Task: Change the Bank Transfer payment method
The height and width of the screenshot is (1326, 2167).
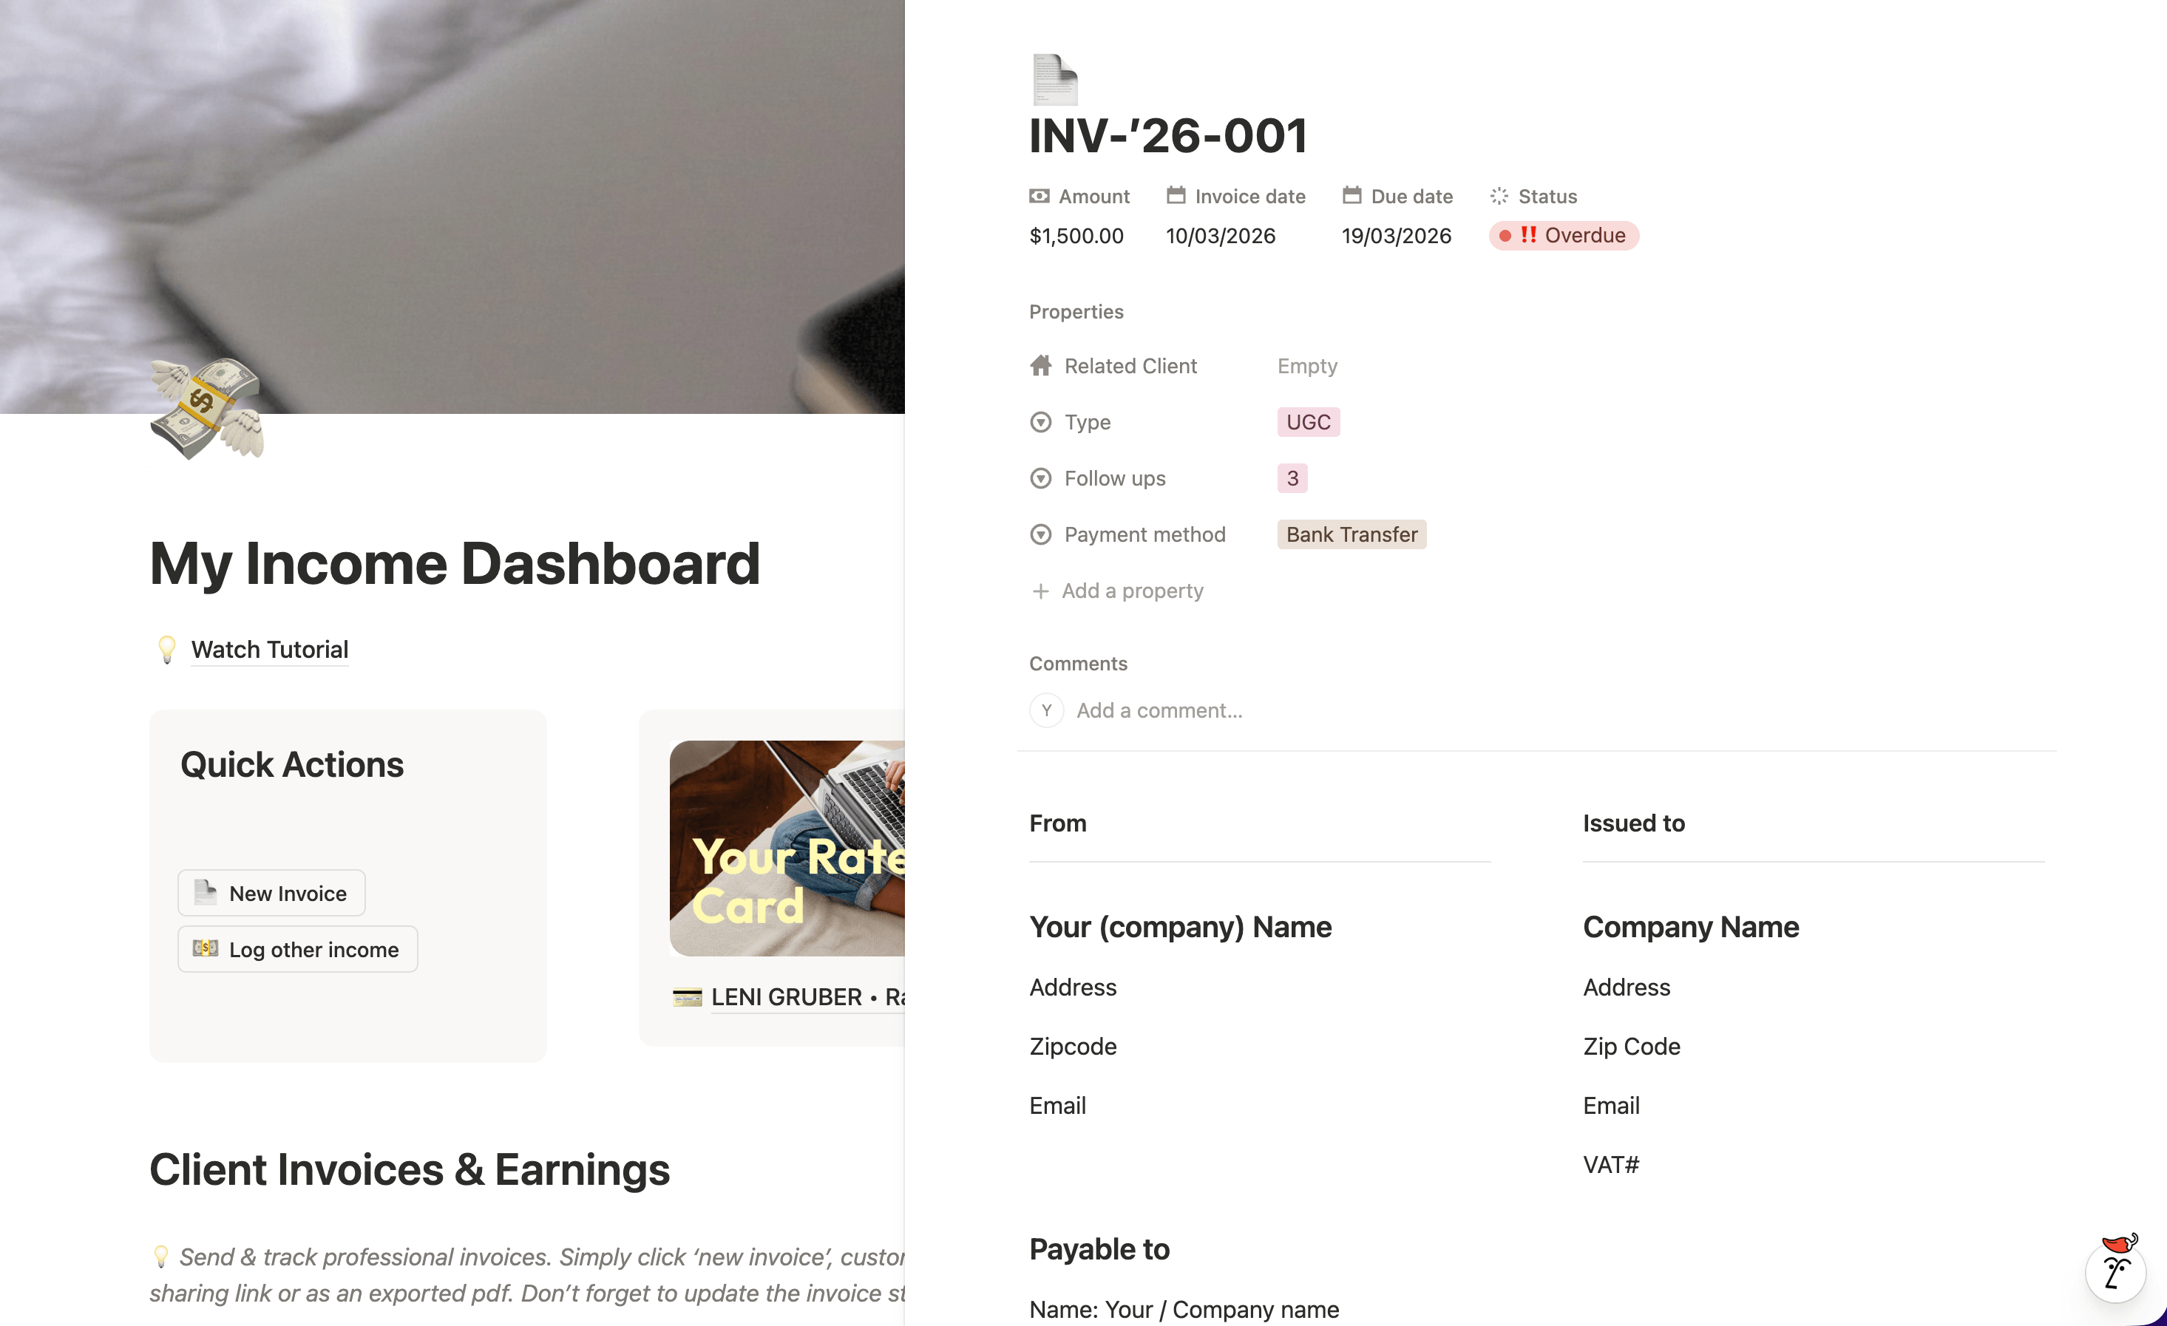Action: pyautogui.click(x=1352, y=534)
